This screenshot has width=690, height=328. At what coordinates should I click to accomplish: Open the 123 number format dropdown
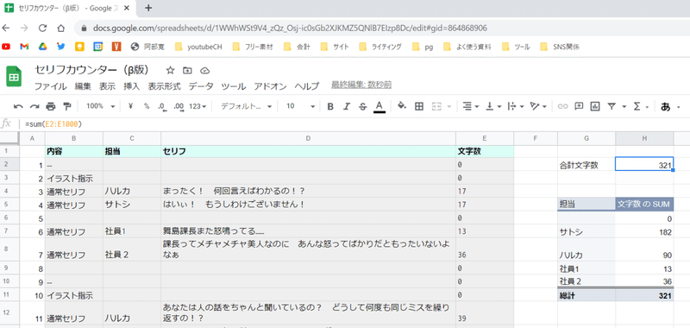(x=198, y=106)
